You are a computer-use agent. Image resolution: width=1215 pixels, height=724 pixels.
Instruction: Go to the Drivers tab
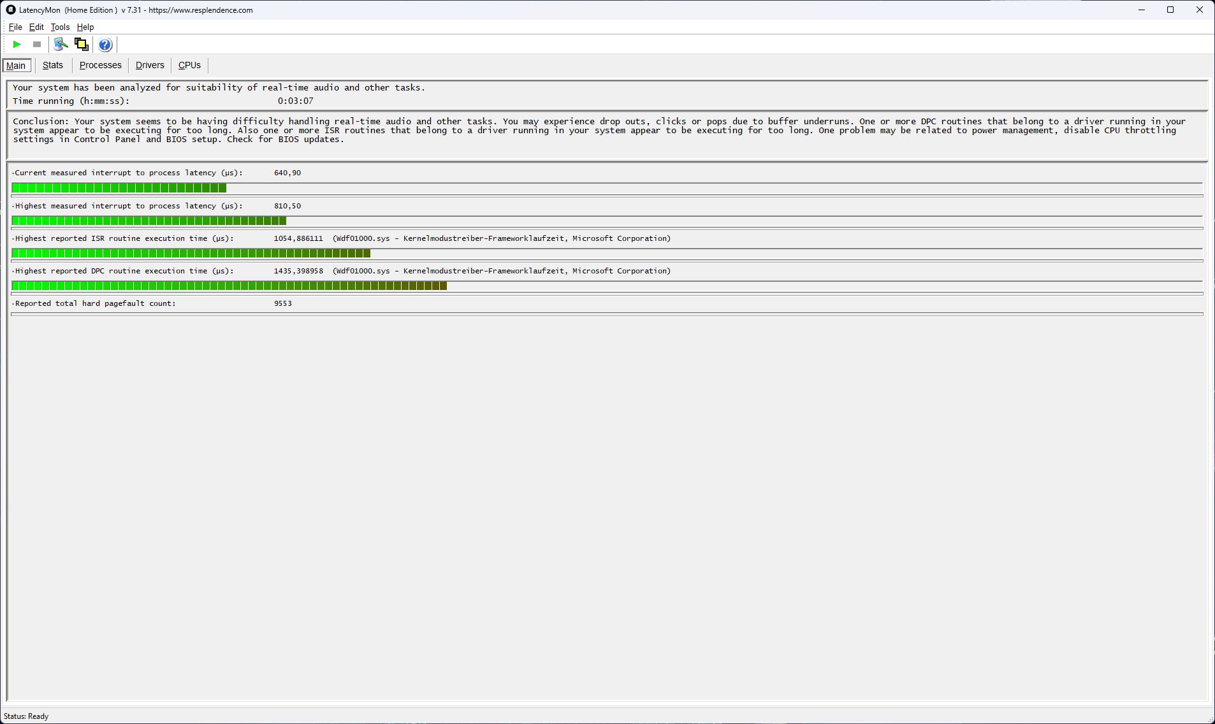pos(150,65)
